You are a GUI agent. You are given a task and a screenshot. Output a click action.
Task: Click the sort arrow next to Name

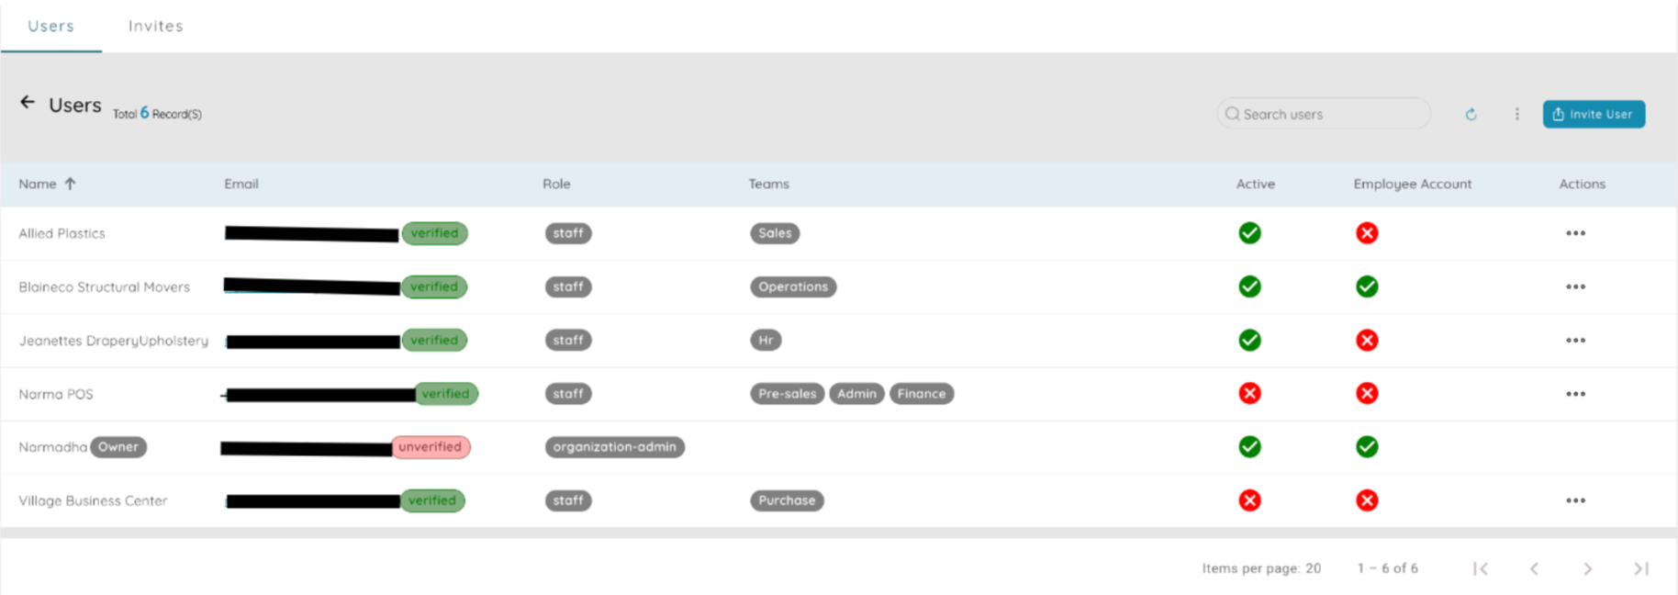tap(70, 184)
